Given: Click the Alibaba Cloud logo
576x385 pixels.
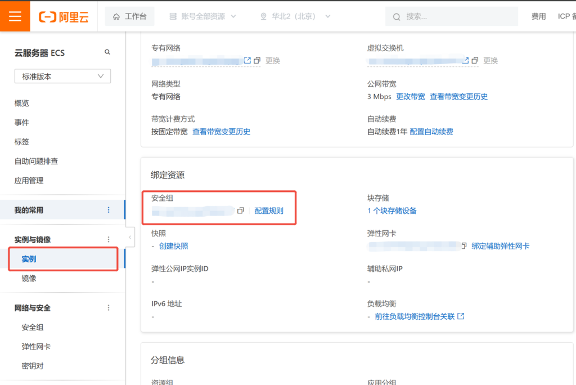Looking at the screenshot, I should click(64, 17).
